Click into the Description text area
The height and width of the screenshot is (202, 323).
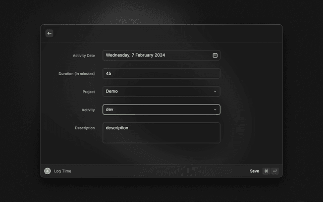161,133
